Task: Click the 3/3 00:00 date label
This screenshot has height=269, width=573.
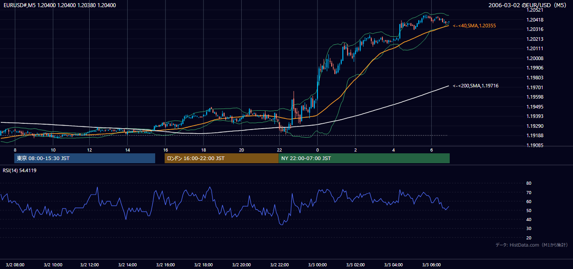Action: [x=317, y=265]
